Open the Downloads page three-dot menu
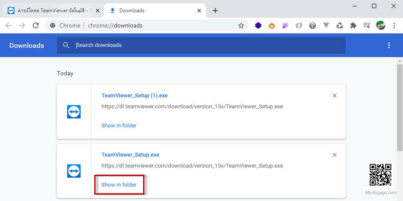 (x=389, y=45)
